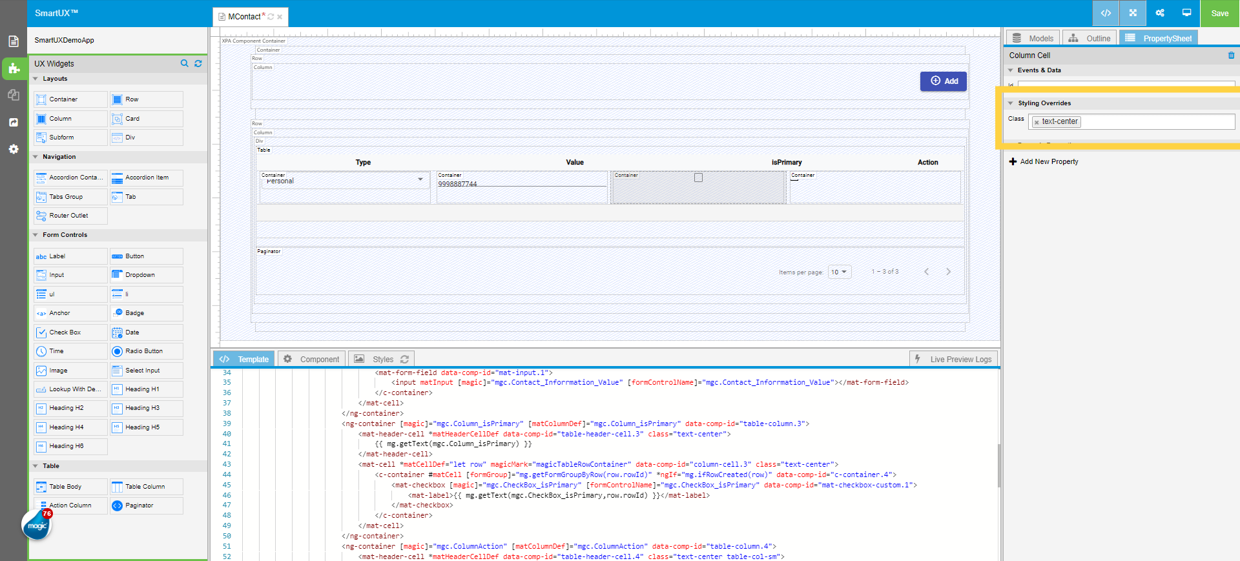Open settings gear in left sidebar
1240x561 pixels.
point(14,149)
